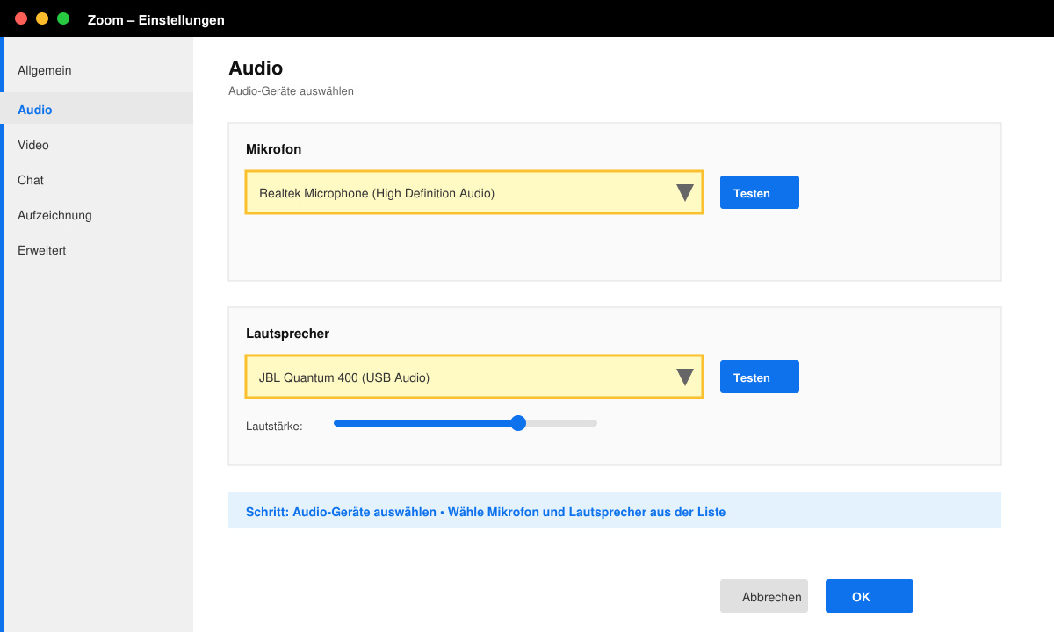Click the 'Zoom – Einstellungen' window title

click(156, 19)
